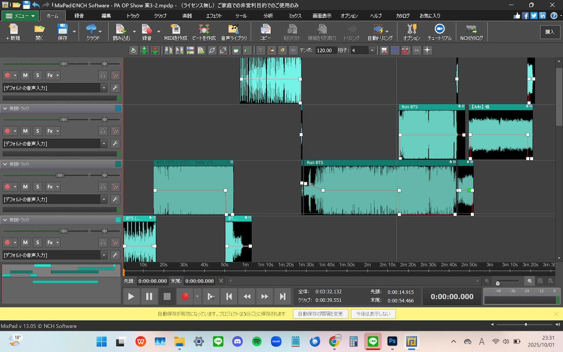Open Spotify from the Windows taskbar
The width and height of the screenshot is (563, 352).
tap(257, 341)
